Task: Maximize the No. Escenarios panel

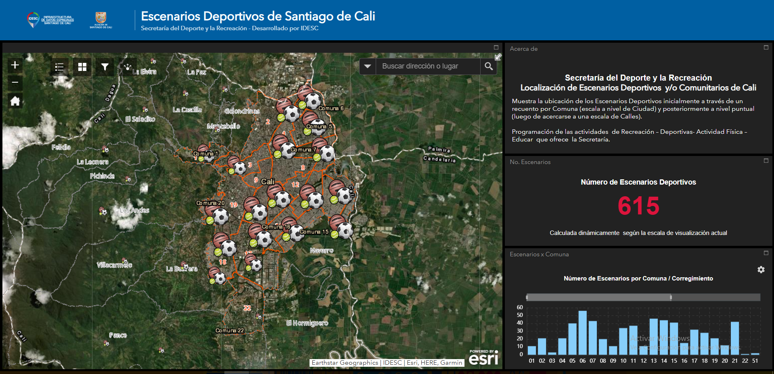Action: (x=766, y=161)
